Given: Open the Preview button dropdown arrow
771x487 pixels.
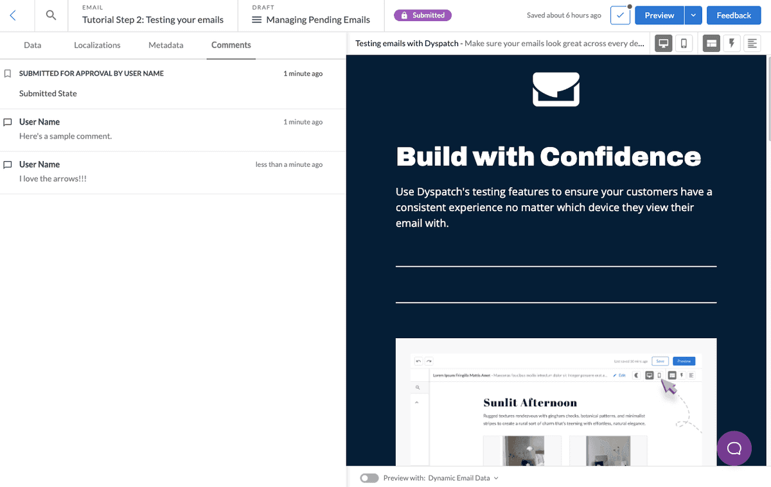Looking at the screenshot, I should coord(693,15).
